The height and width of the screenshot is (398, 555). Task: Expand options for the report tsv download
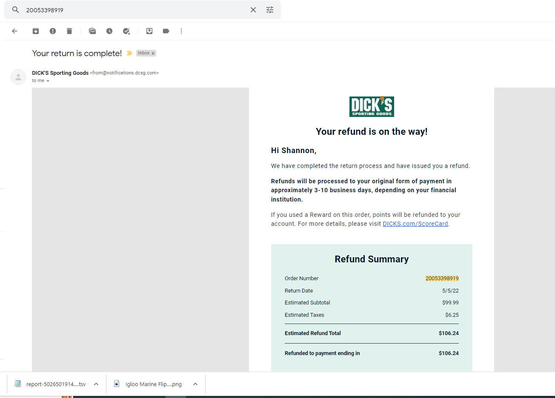pos(96,384)
